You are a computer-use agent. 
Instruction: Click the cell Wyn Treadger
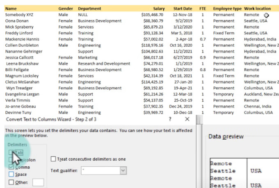[19, 88]
